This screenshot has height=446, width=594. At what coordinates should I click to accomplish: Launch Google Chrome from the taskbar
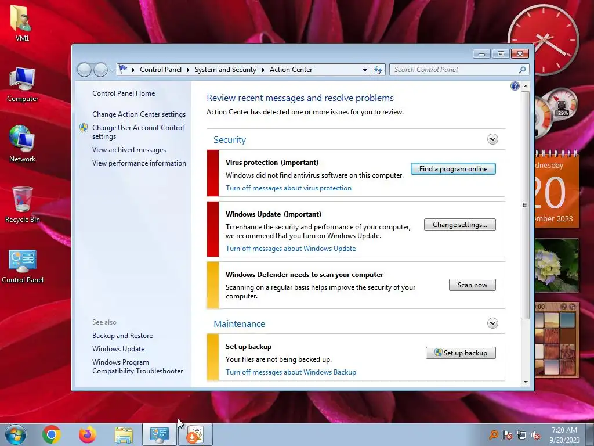coord(52,434)
